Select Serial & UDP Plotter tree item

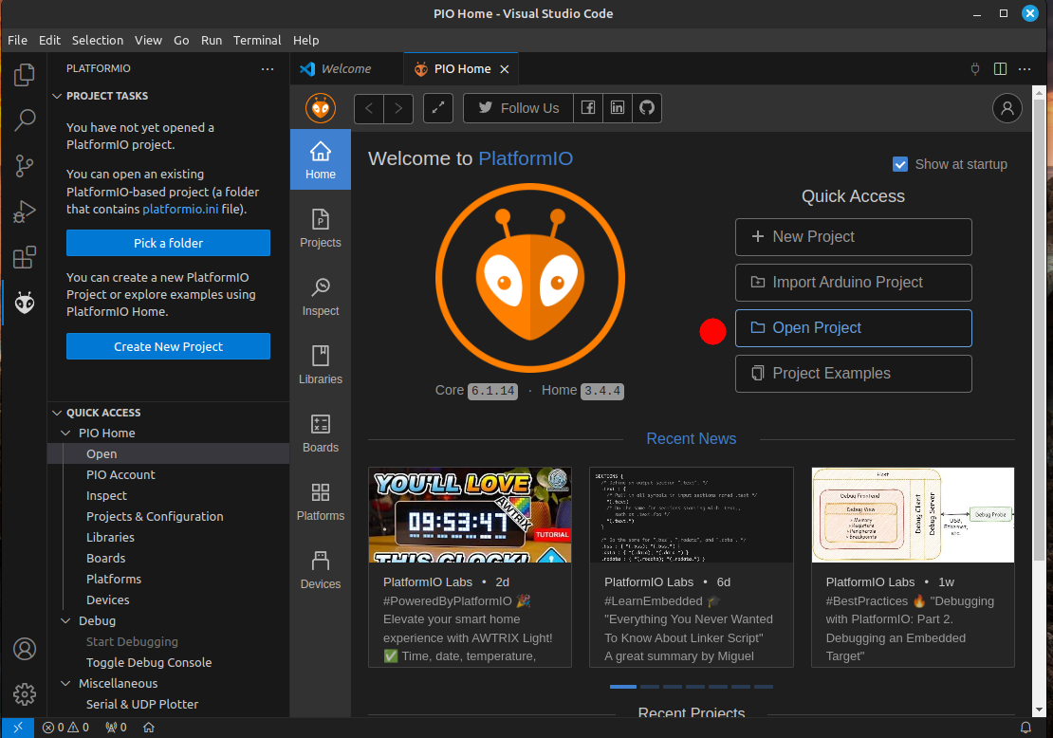pos(168,704)
